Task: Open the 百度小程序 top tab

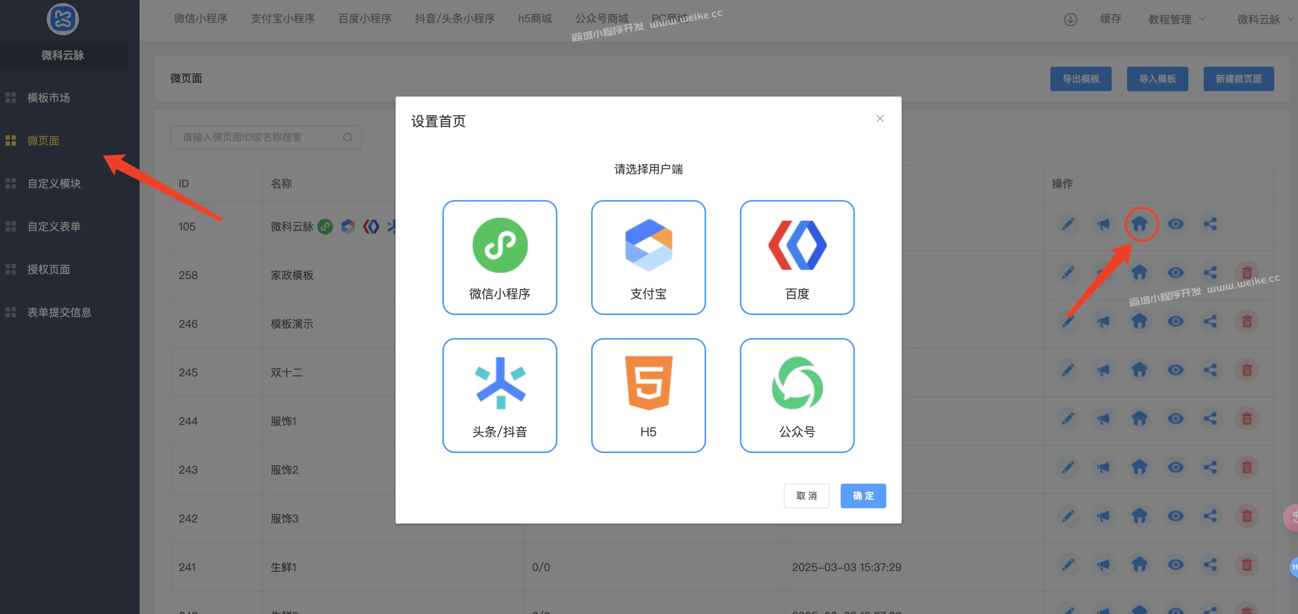Action: pos(365,19)
